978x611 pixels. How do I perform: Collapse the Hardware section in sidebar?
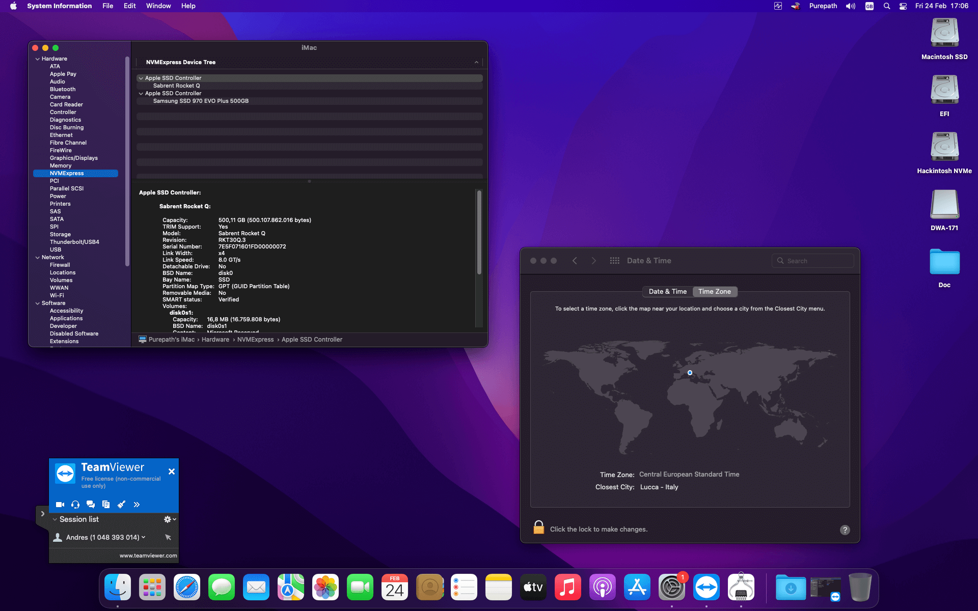coord(38,59)
